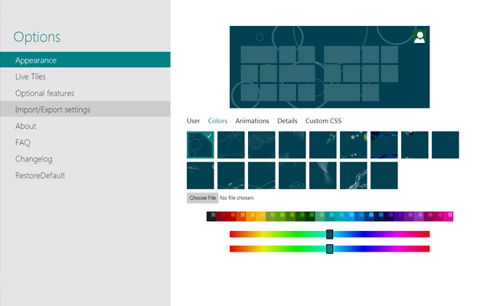Pick the blue splotches background thumbnail
Image resolution: width=490 pixels, height=306 pixels.
click(384, 145)
